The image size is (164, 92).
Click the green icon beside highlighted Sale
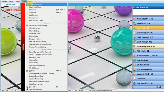click(134, 28)
